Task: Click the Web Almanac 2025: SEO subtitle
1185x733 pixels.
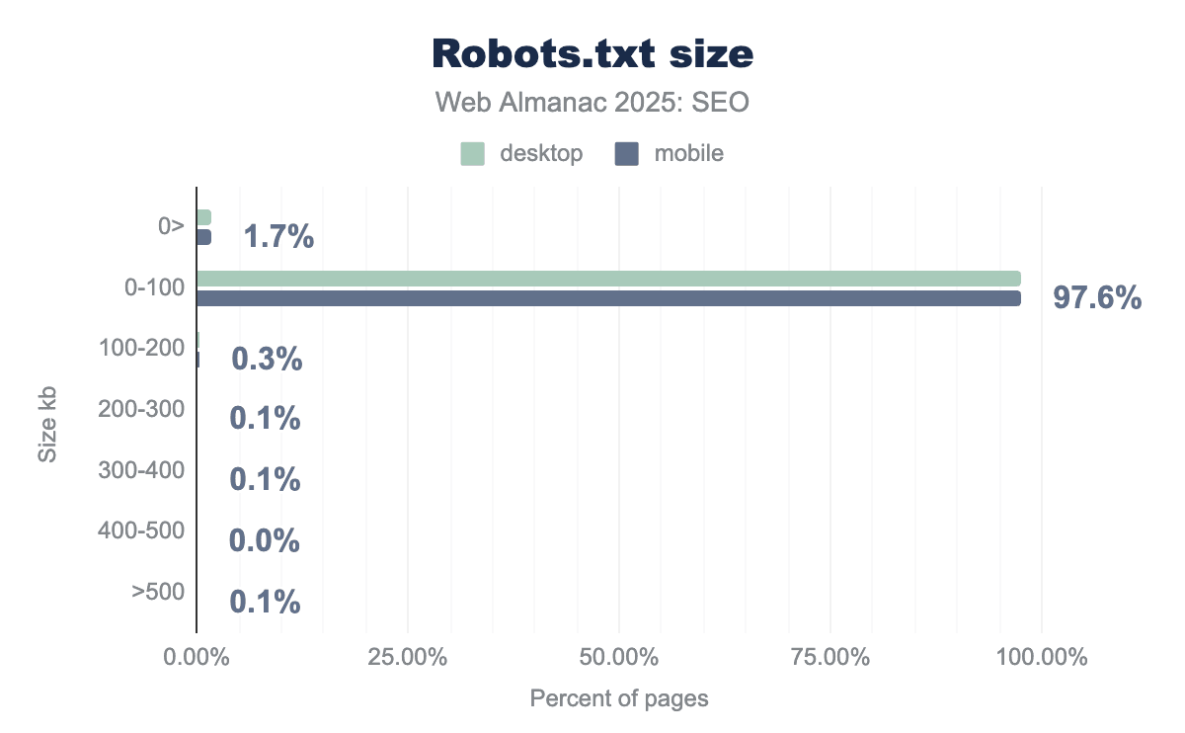Action: 592,102
